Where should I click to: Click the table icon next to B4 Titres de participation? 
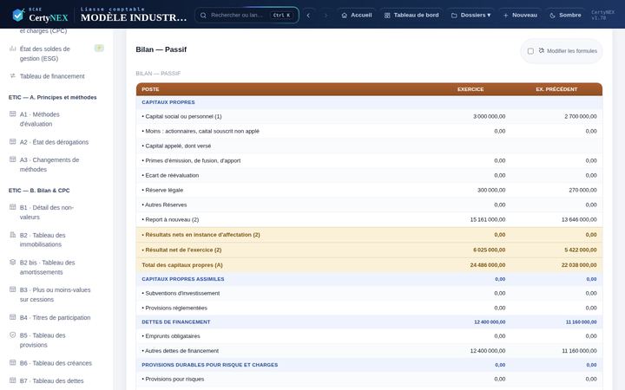pyautogui.click(x=12, y=317)
